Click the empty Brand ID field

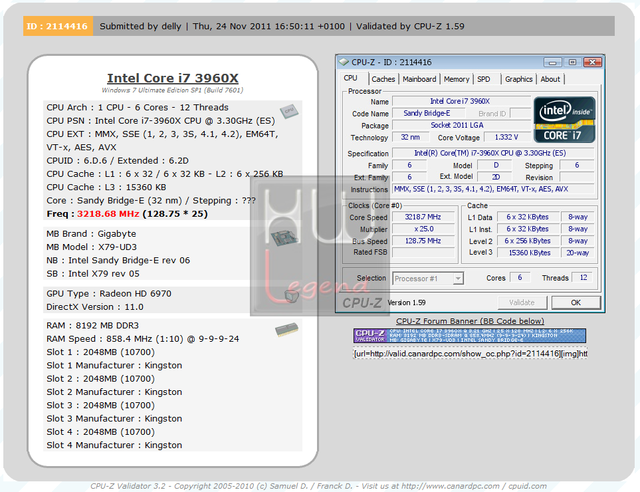coord(520,114)
